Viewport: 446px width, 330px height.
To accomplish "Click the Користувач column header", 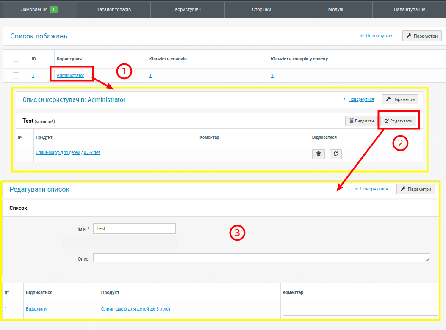I will (69, 59).
